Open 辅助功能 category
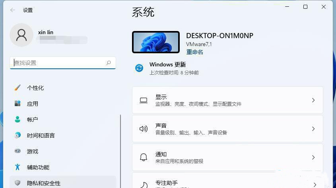336x188 pixels. point(63,167)
